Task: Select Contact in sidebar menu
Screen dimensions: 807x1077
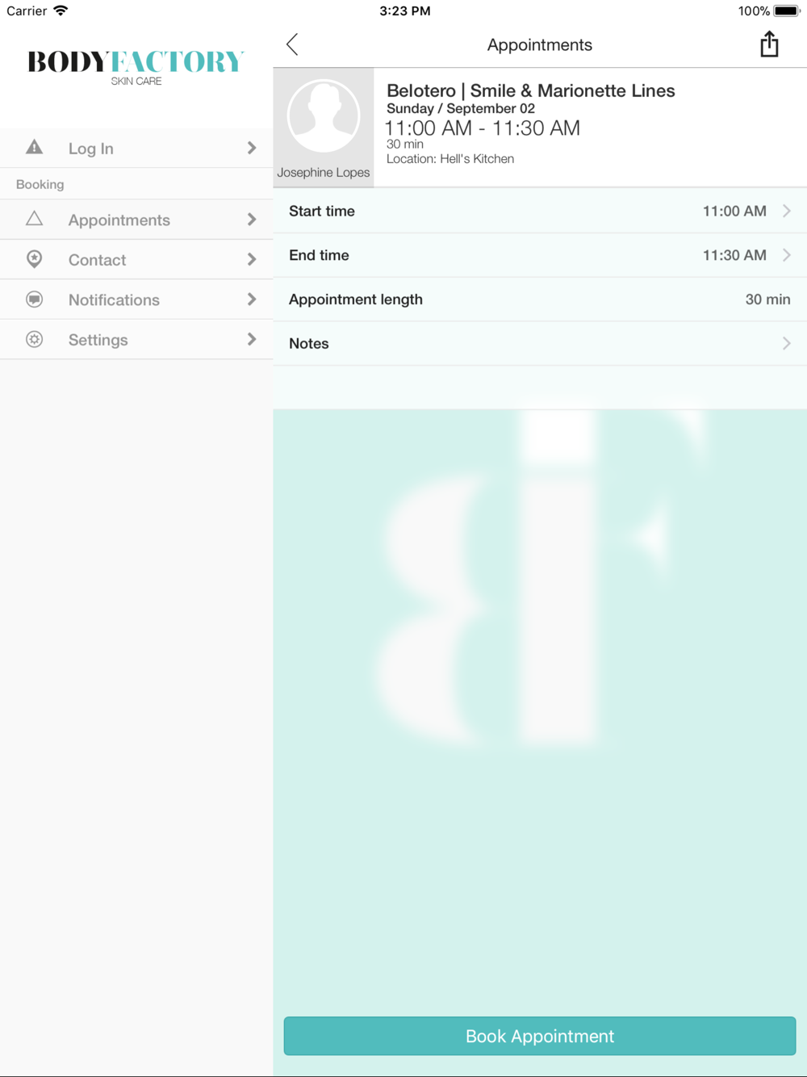Action: click(x=136, y=259)
